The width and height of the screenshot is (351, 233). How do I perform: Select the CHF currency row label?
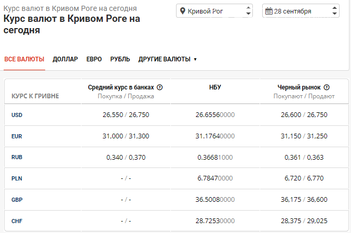click(x=17, y=221)
